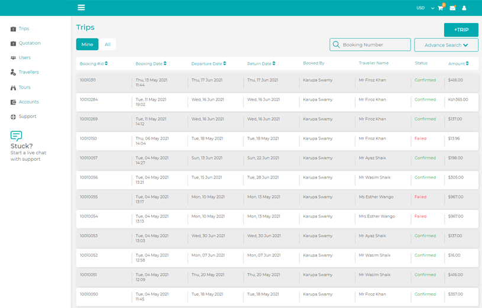Open Travellers in the sidebar
Image resolution: width=482 pixels, height=308 pixels.
click(x=29, y=72)
